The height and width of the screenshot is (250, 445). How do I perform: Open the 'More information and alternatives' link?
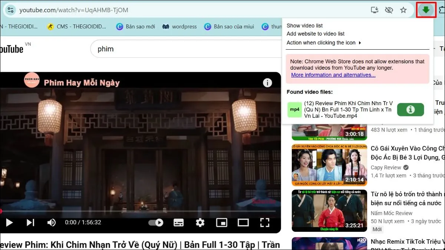[333, 75]
